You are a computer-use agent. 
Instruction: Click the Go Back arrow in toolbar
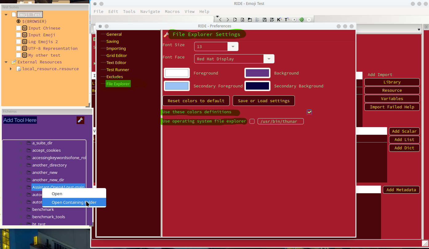(x=220, y=20)
